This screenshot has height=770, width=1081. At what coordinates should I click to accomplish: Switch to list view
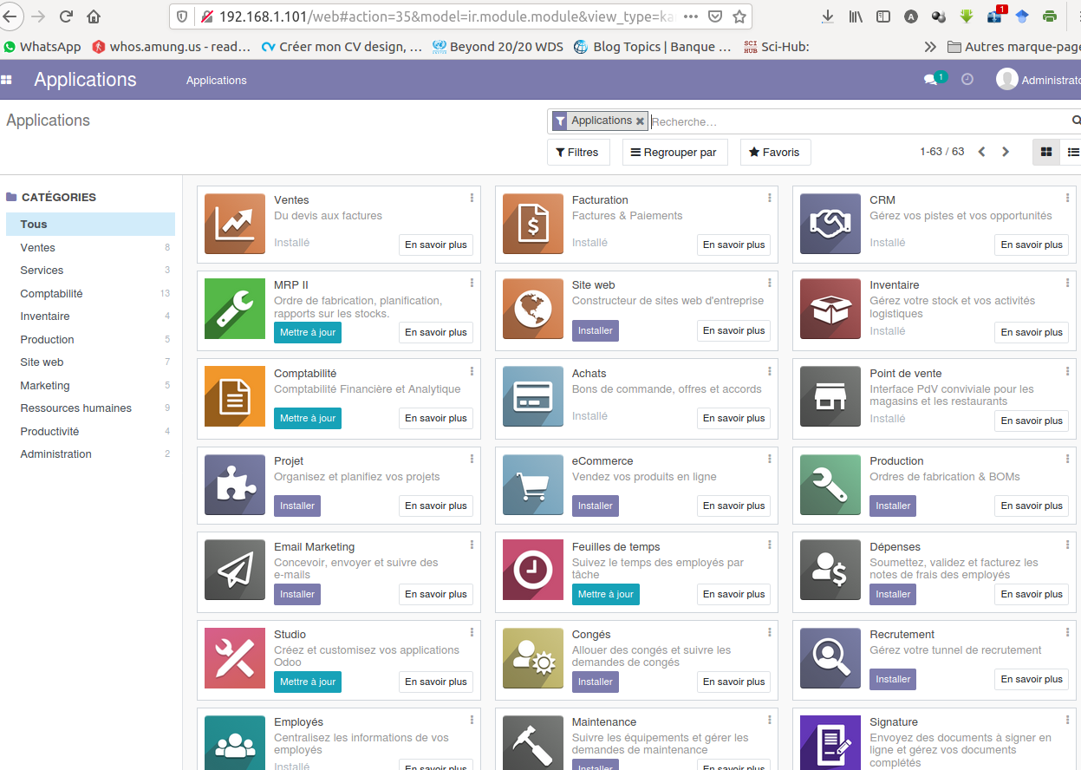point(1072,152)
